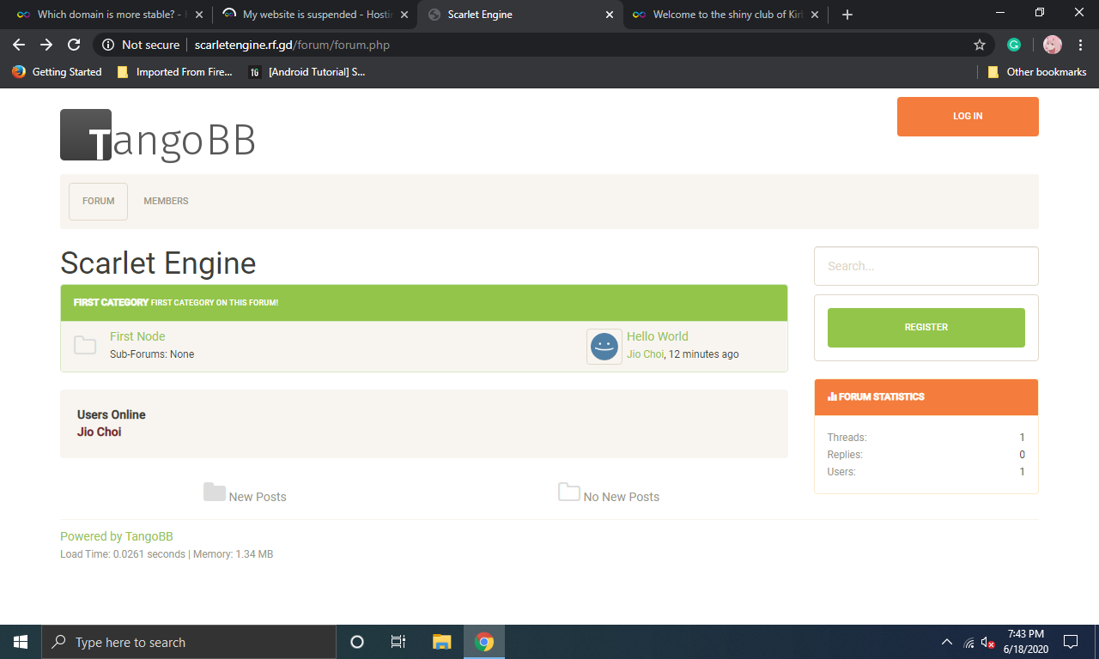Open the Chrome three-dot menu
The width and height of the screenshot is (1099, 659).
[x=1080, y=45]
